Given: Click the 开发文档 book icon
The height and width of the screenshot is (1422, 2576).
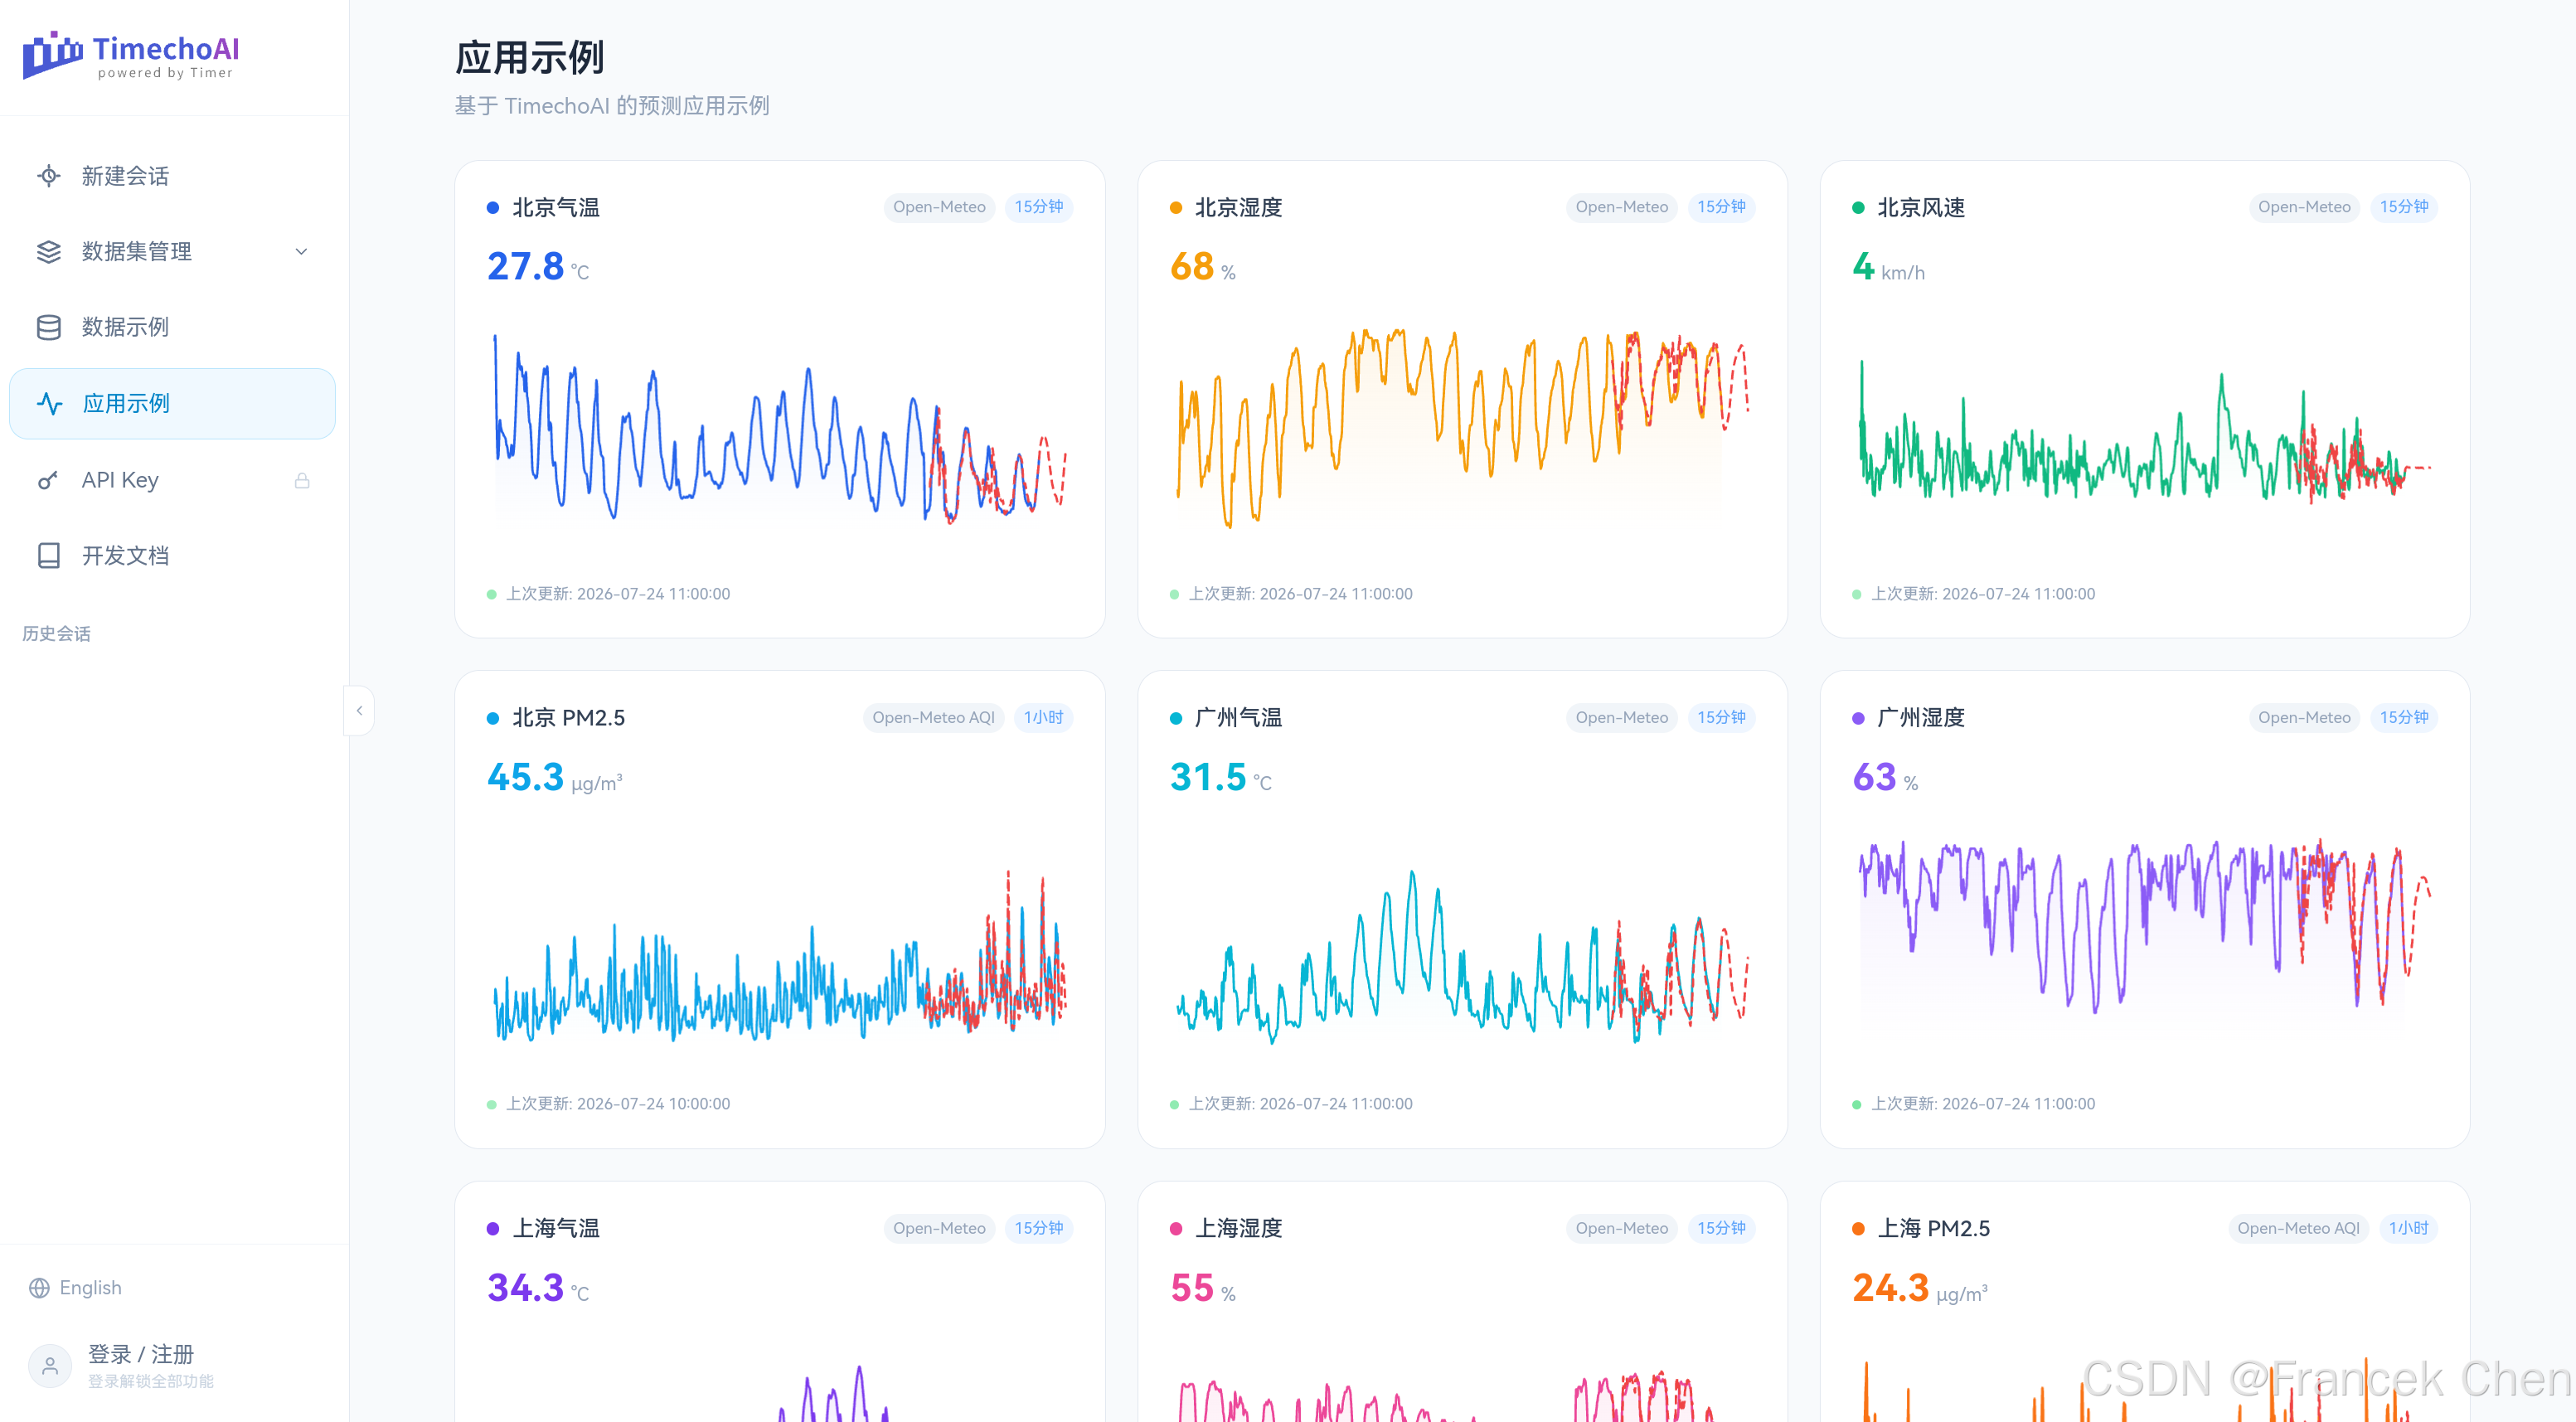Looking at the screenshot, I should point(48,556).
